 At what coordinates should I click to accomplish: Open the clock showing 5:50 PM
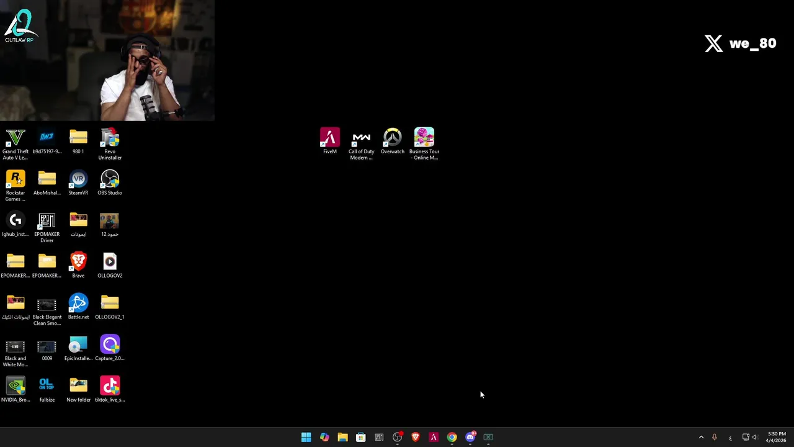pyautogui.click(x=776, y=437)
